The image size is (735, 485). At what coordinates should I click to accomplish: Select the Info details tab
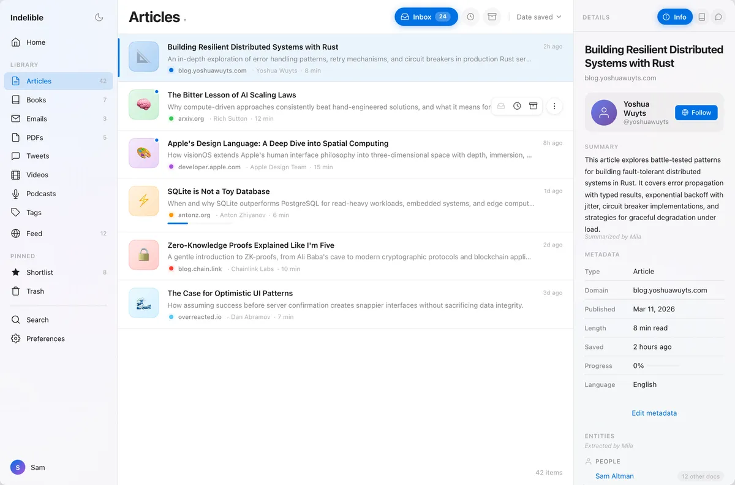click(x=675, y=17)
